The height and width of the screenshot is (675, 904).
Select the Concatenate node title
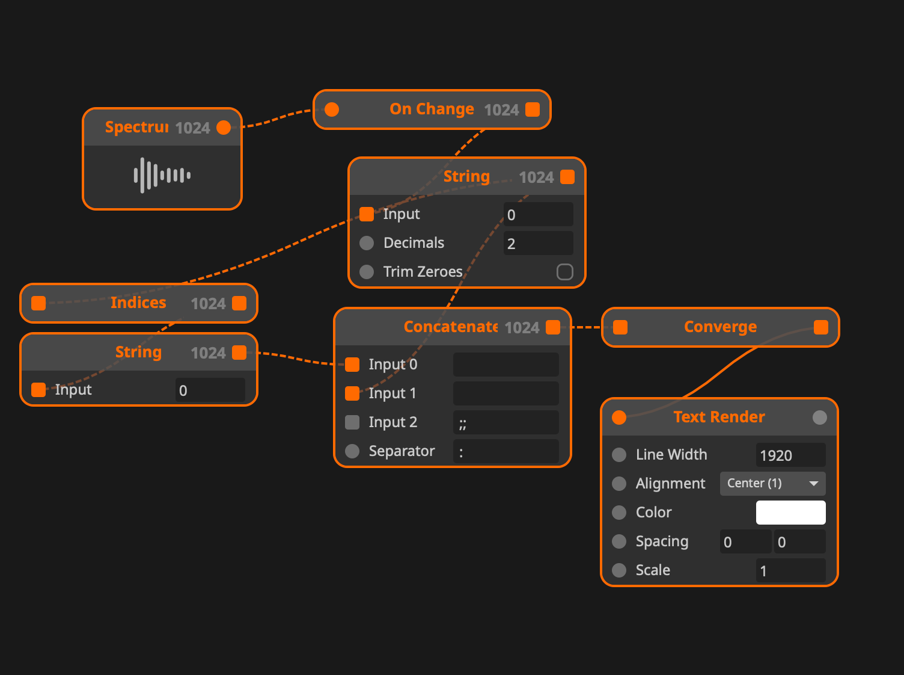pyautogui.click(x=450, y=327)
